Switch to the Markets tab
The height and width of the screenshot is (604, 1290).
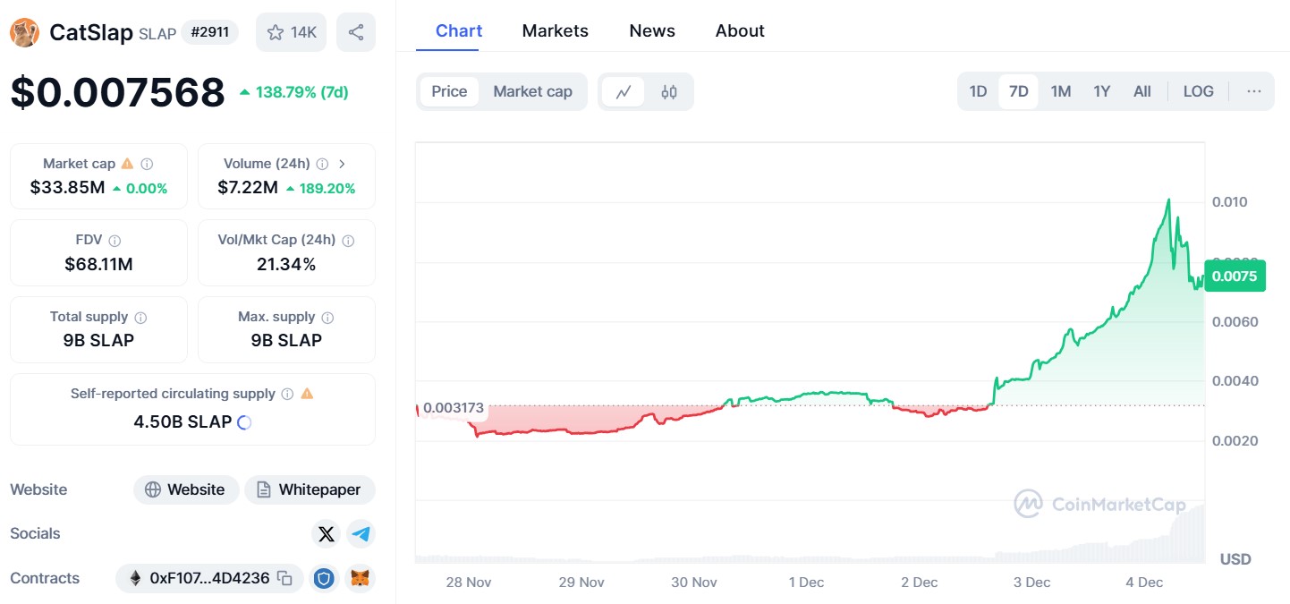click(556, 31)
